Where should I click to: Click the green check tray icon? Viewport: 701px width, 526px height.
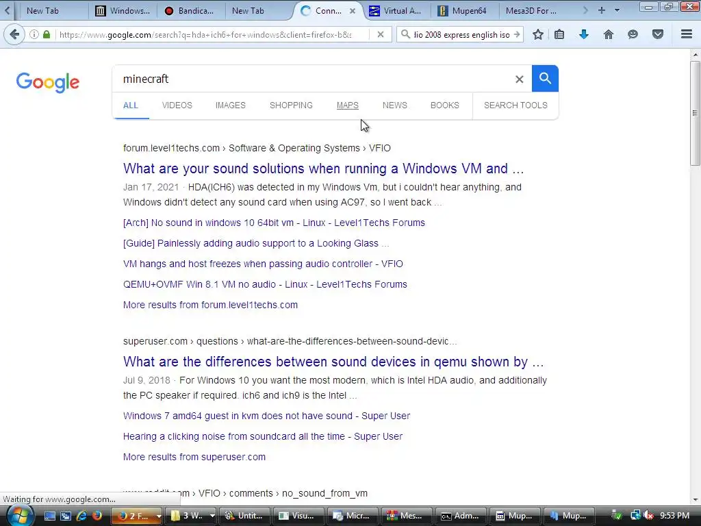pos(617,516)
